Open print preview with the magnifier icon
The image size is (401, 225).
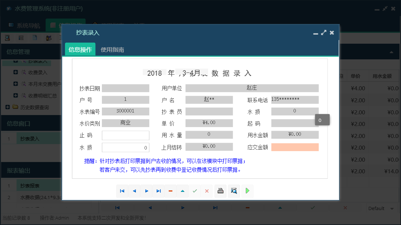234,191
